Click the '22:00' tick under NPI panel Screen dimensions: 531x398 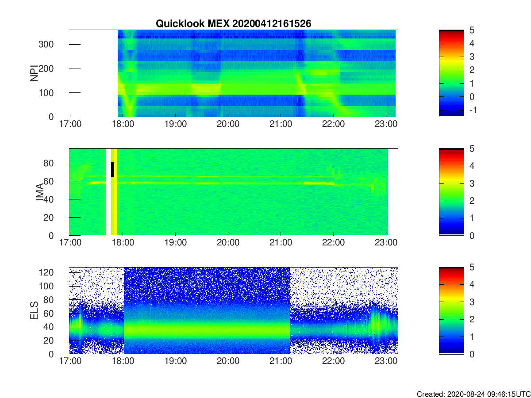click(x=333, y=124)
